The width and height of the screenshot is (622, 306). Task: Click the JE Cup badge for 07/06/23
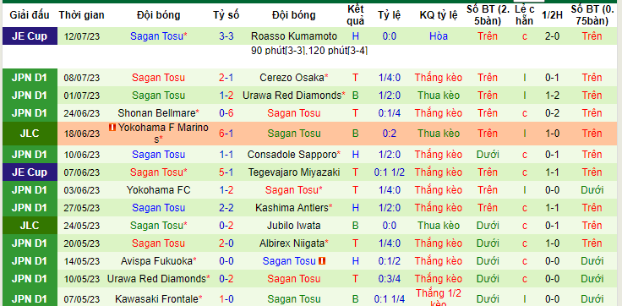click(30, 172)
